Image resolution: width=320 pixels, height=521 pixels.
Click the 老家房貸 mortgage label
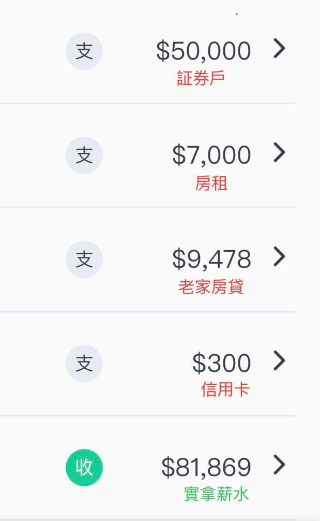[x=211, y=286]
